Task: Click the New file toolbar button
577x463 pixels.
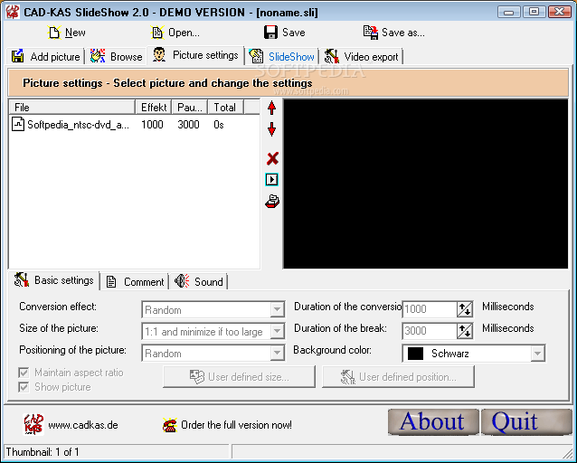Action: pyautogui.click(x=66, y=33)
